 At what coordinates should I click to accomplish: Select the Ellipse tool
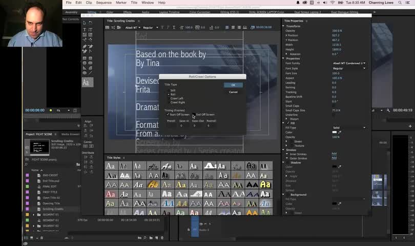point(85,73)
